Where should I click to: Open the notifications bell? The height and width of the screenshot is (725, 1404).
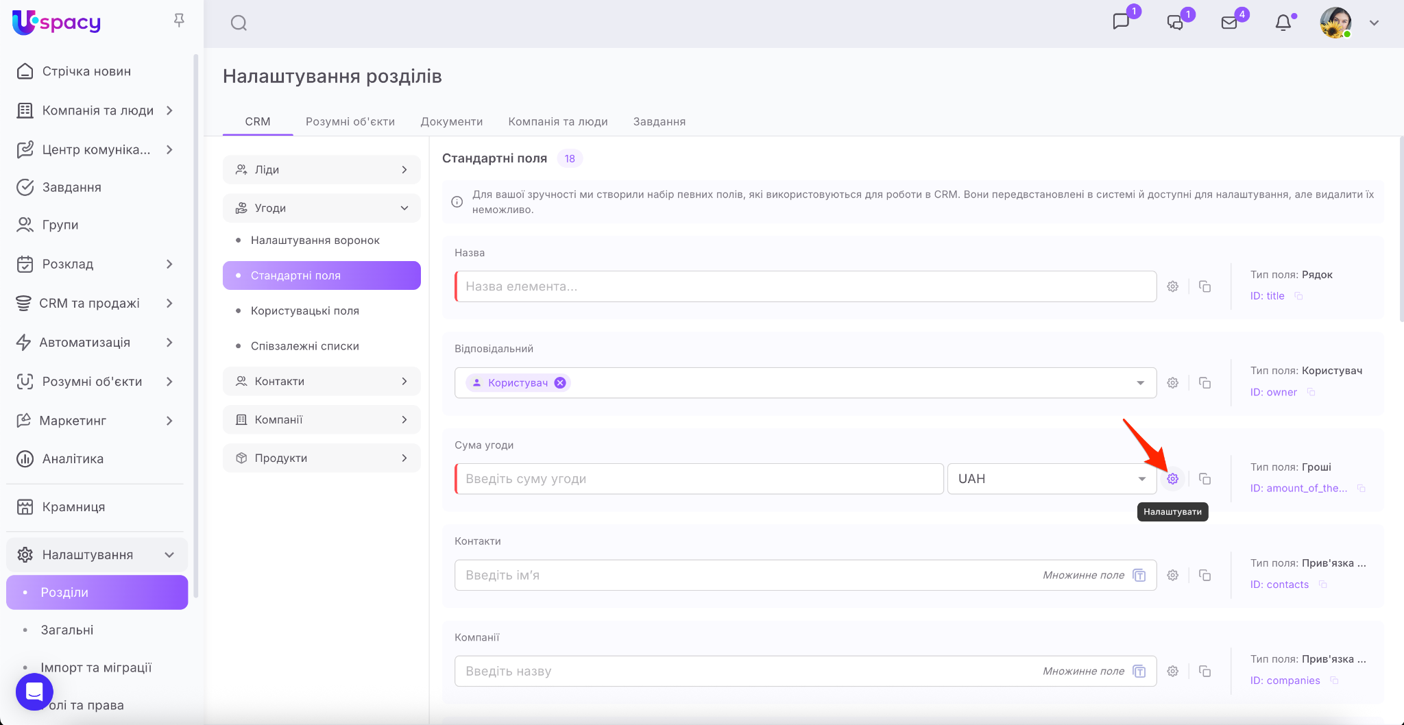[x=1283, y=23]
